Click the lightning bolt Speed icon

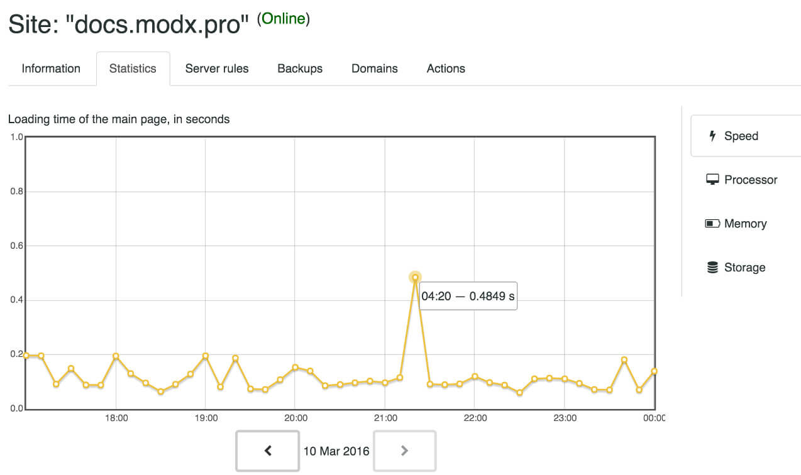click(x=712, y=136)
